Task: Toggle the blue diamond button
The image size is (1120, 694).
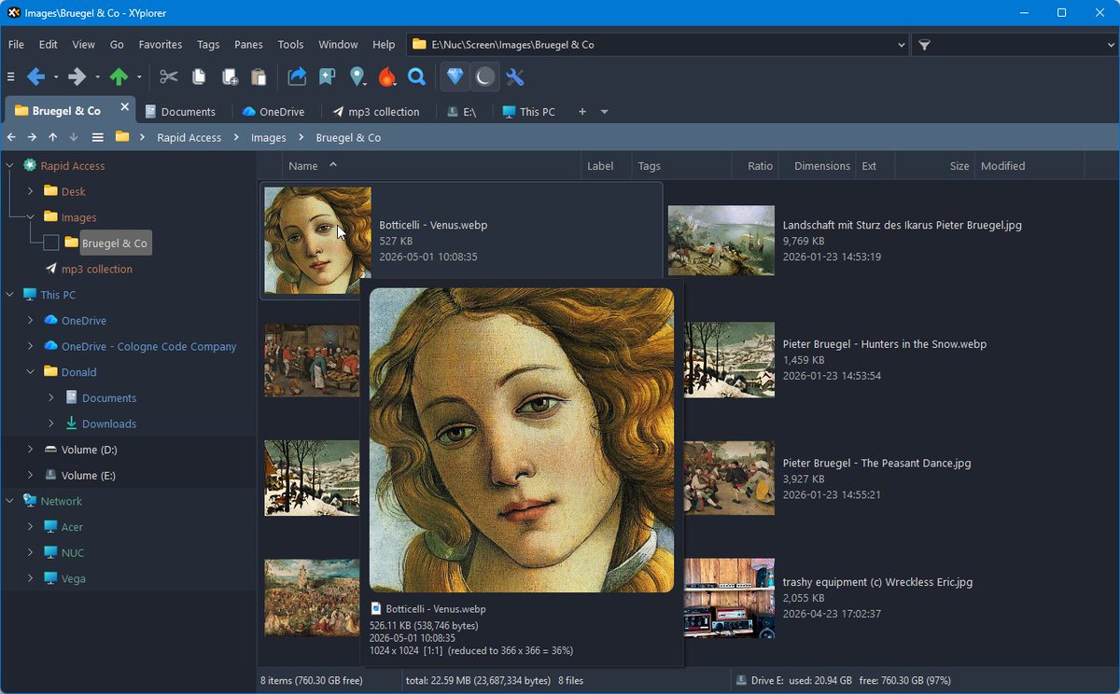Action: 455,76
